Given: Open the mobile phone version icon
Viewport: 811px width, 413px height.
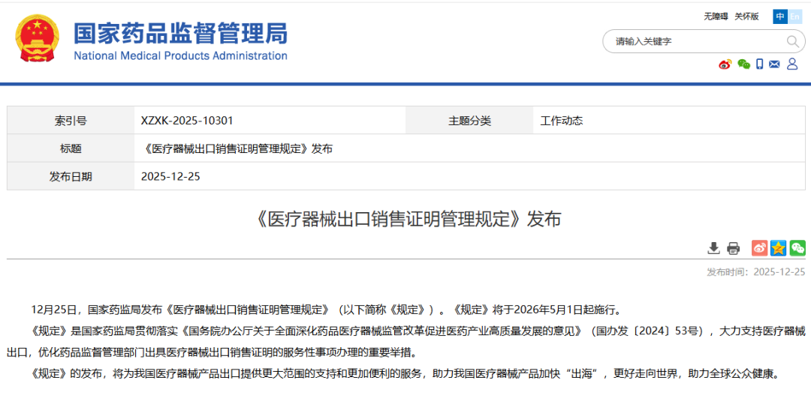Looking at the screenshot, I should pos(759,64).
